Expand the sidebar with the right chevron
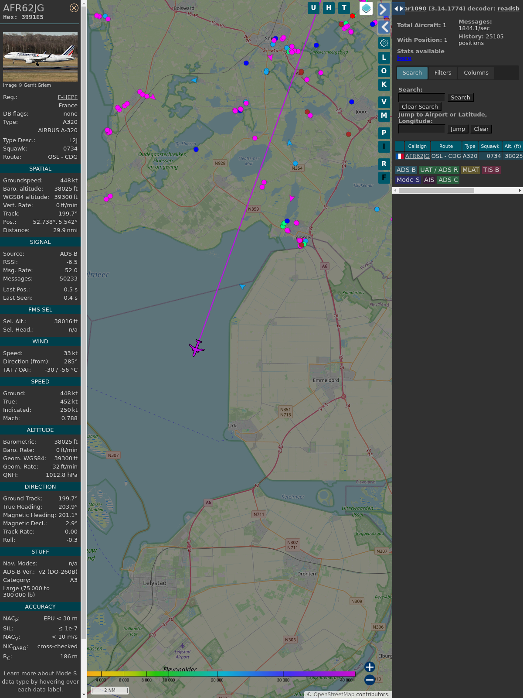 coord(384,10)
